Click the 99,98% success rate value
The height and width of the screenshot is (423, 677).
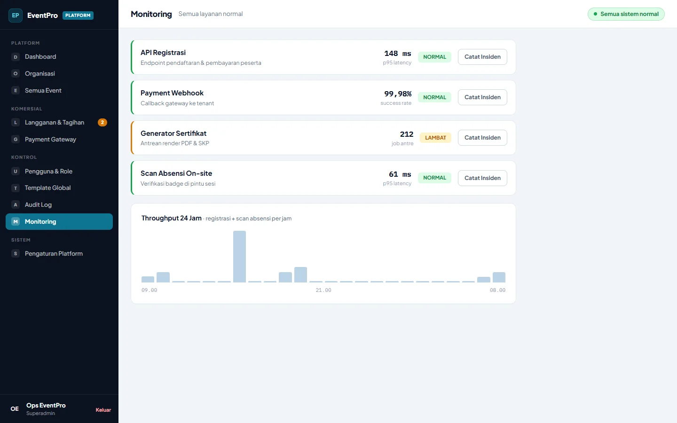[x=398, y=94]
